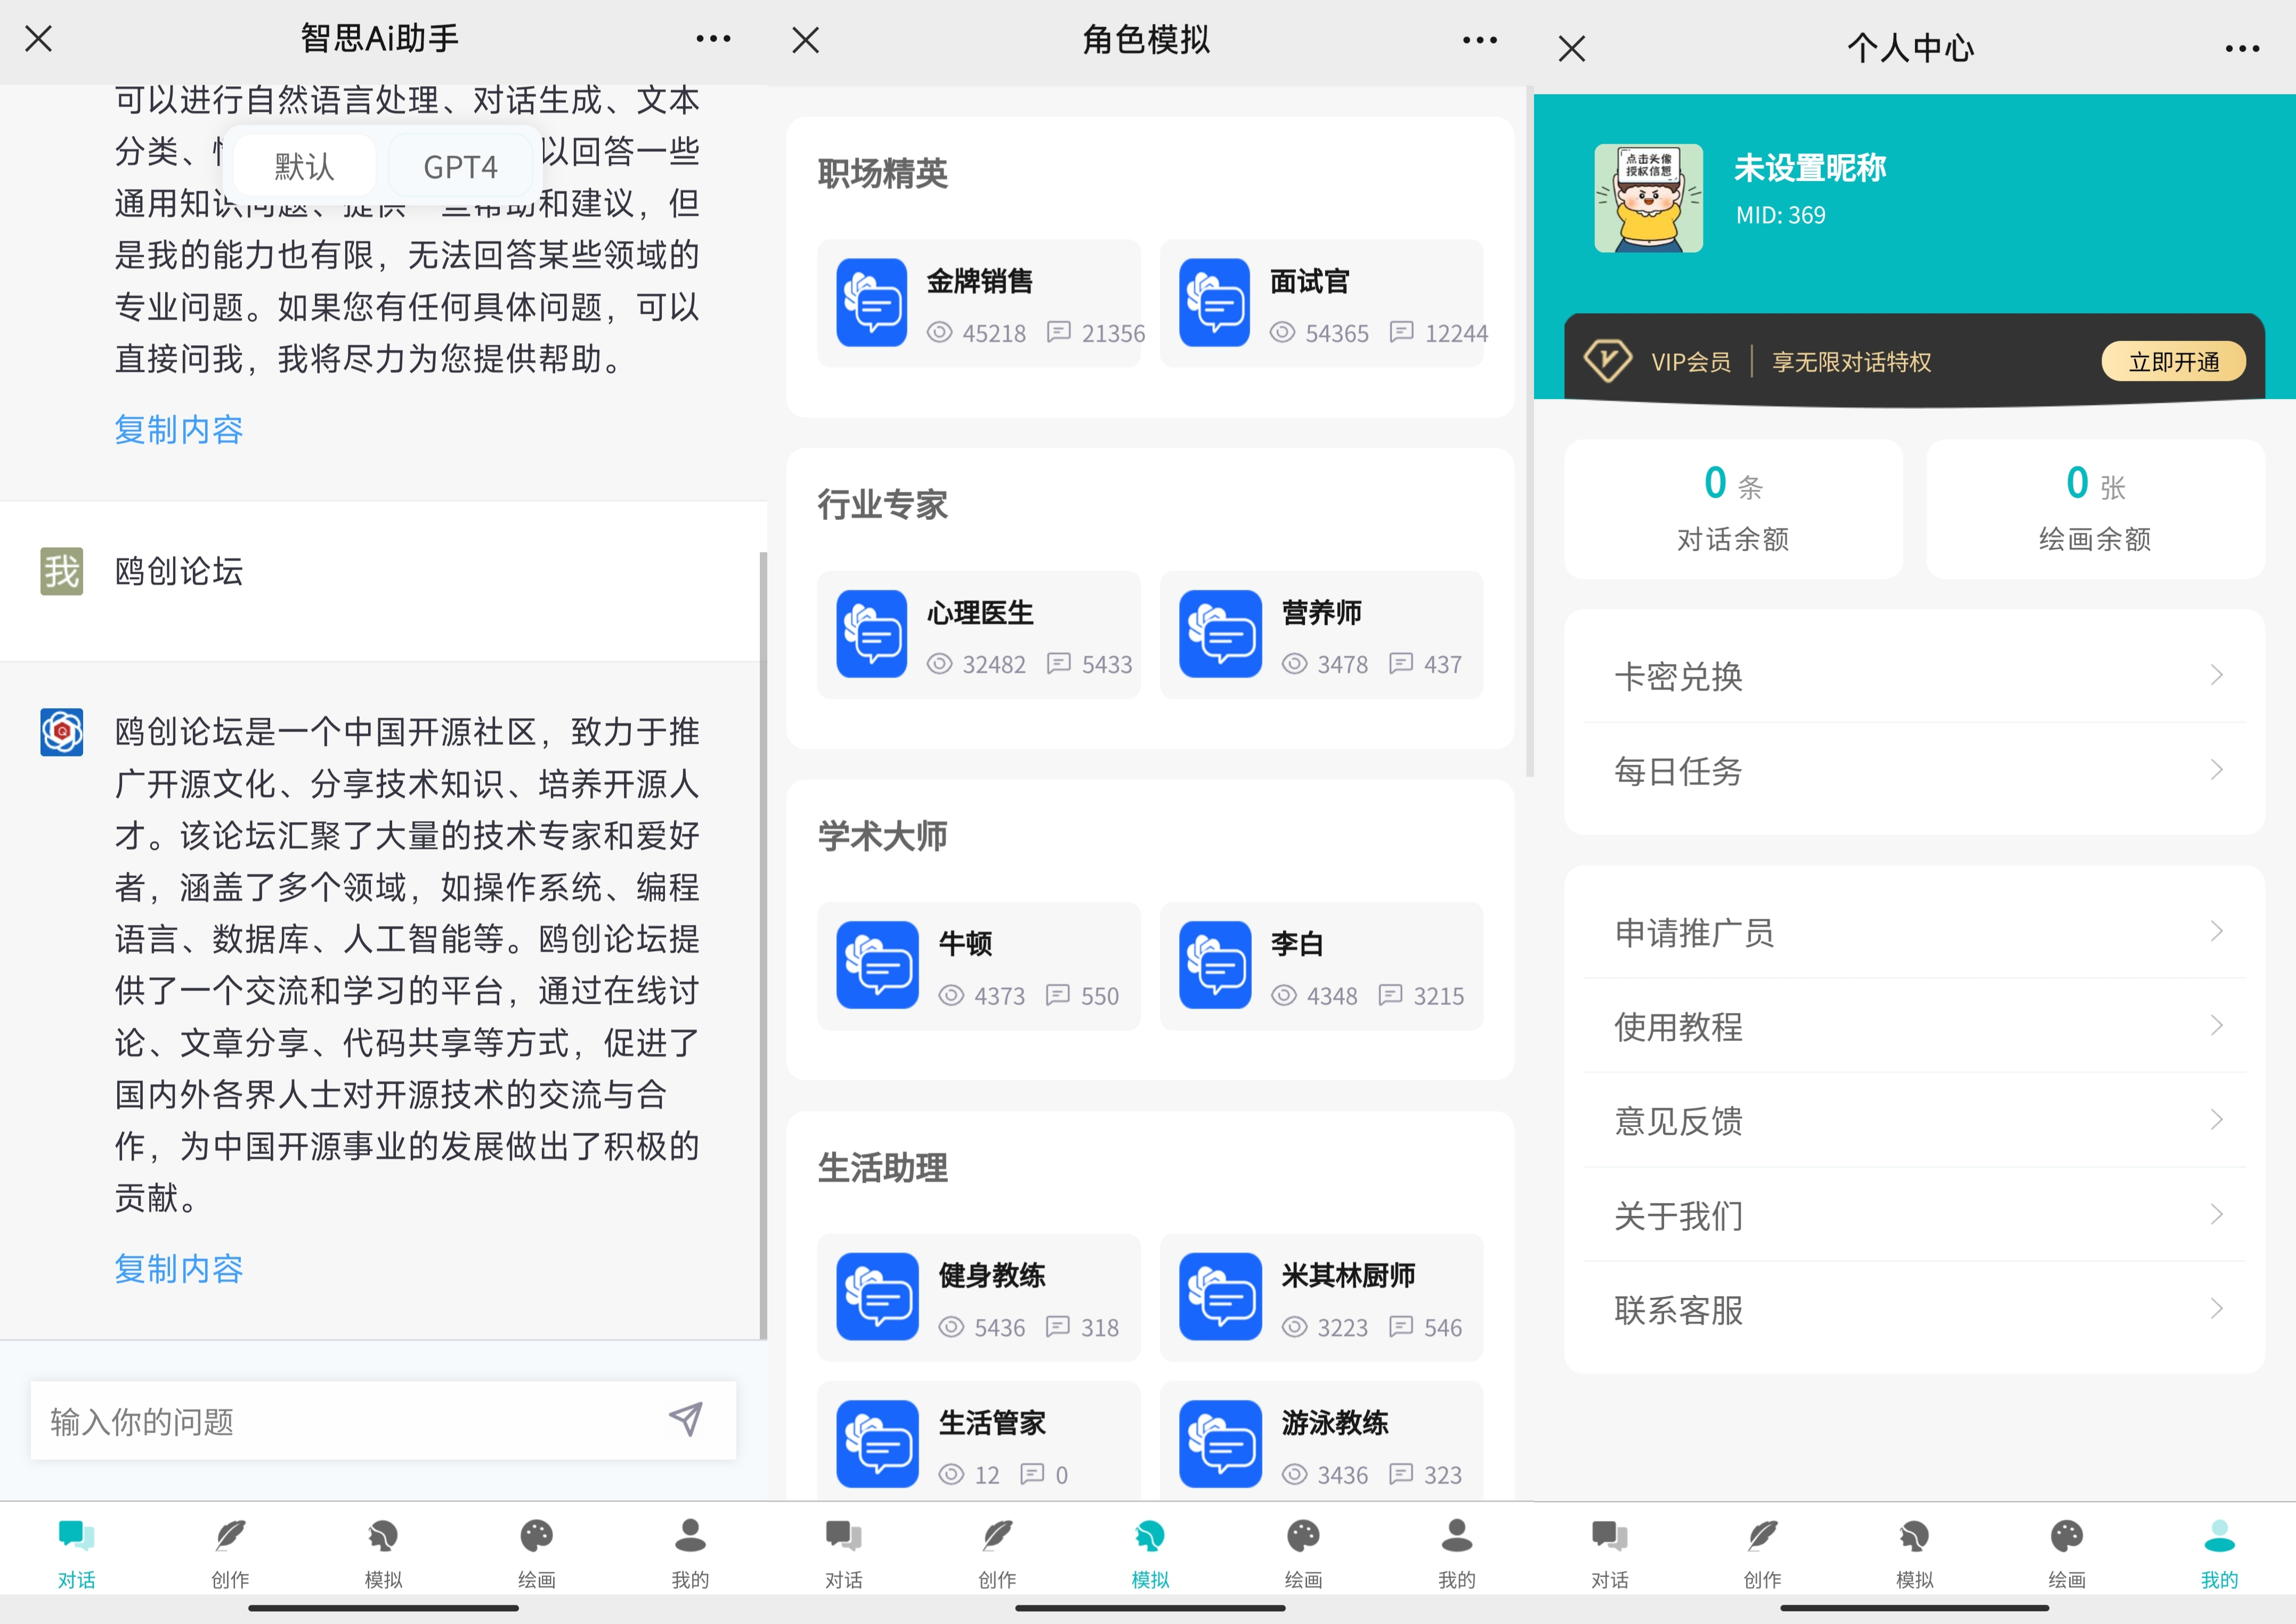Click 面试官 chat count 12244
The height and width of the screenshot is (1624, 2296).
click(x=1456, y=333)
